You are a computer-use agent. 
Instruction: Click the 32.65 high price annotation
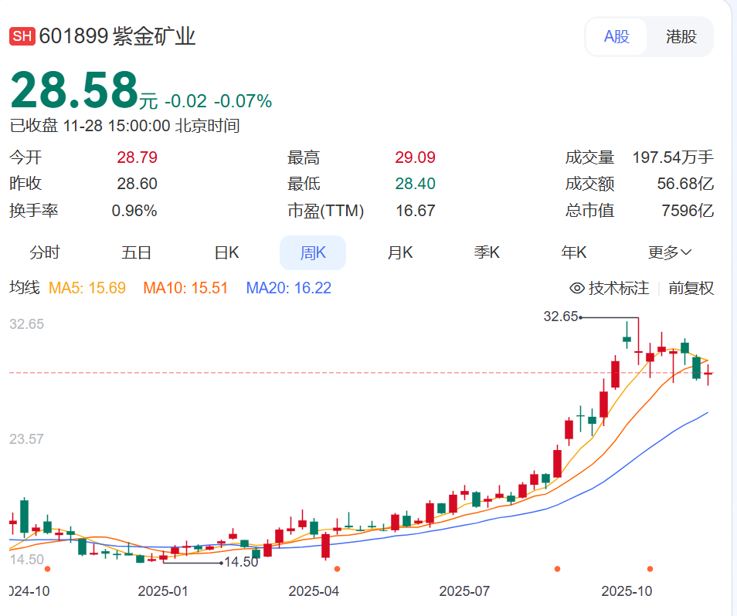point(560,316)
